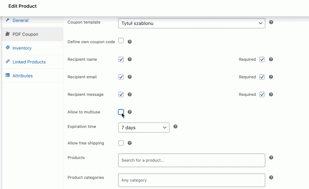Tick the Allow to multiuse checkbox
The image size is (309, 189).
(121, 112)
